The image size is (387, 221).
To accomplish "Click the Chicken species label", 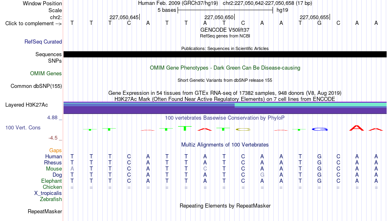I will click(52, 187).
